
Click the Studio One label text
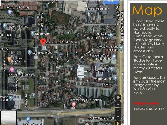click(42, 34)
